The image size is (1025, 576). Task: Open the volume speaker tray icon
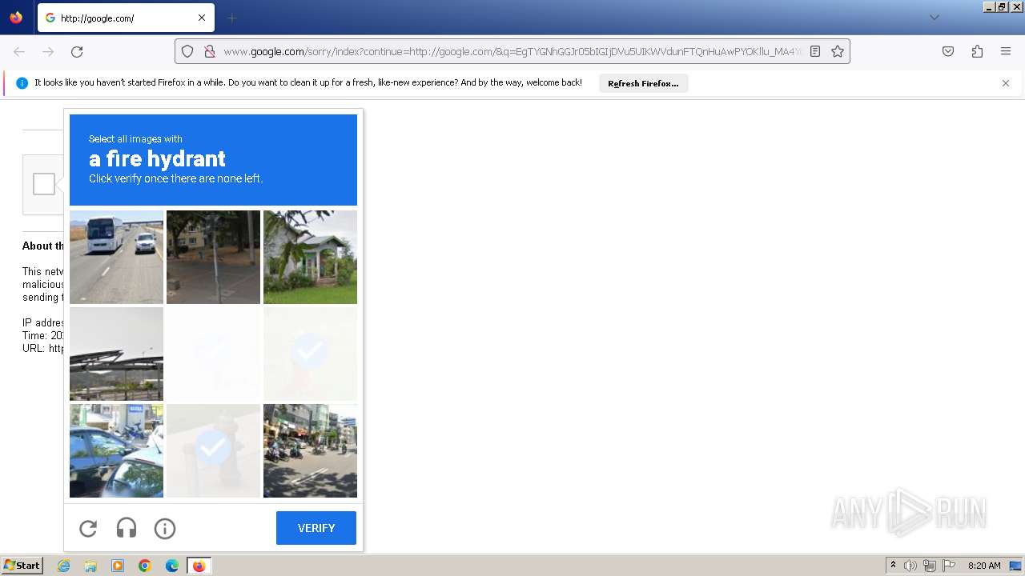click(910, 566)
